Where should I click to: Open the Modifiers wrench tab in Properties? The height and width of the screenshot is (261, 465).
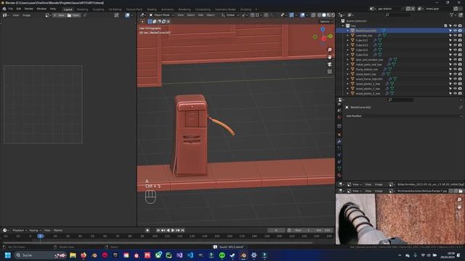click(x=339, y=141)
